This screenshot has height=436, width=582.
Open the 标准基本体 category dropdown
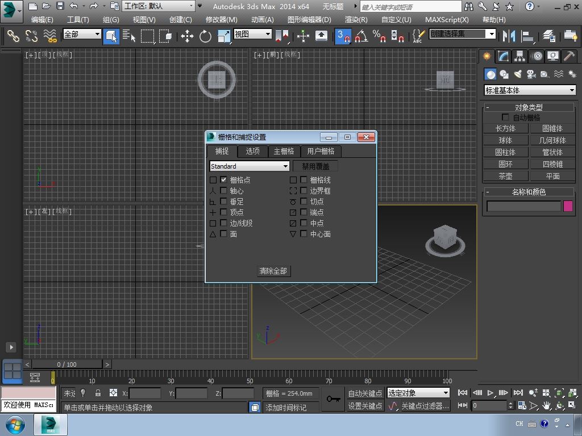[530, 90]
